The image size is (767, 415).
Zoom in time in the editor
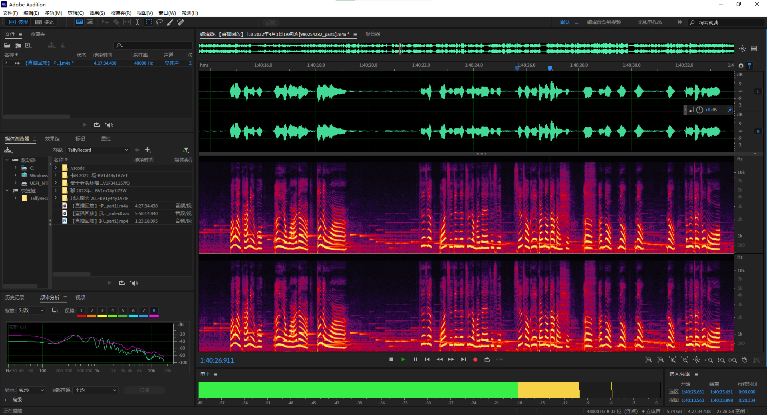coord(673,360)
